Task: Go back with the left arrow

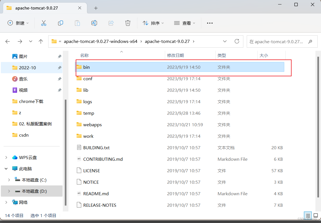Action: (8, 42)
